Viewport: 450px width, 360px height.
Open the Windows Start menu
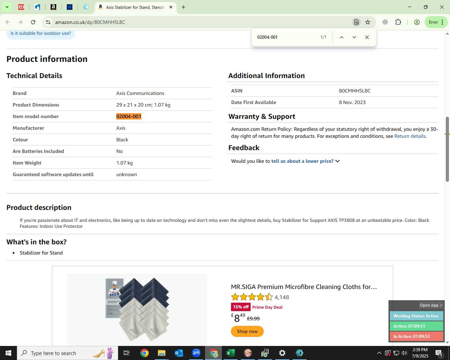tap(8, 353)
